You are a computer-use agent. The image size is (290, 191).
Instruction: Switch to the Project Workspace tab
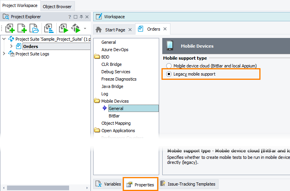point(20,5)
